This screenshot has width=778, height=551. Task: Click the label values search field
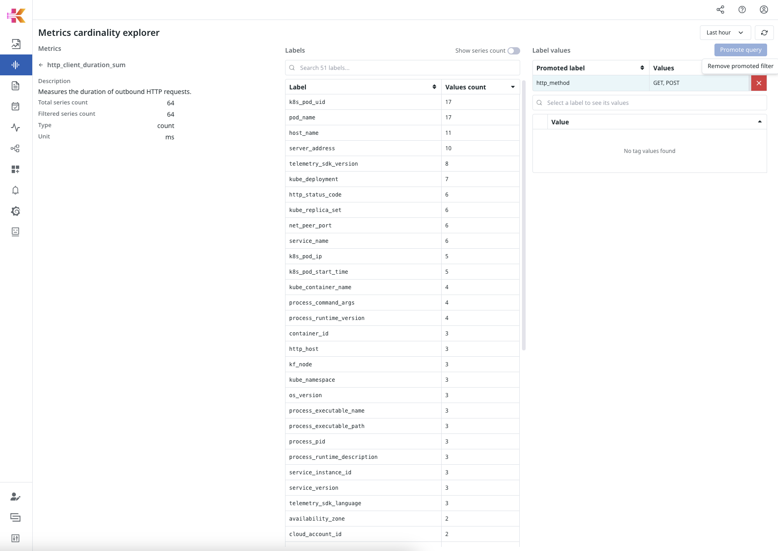pyautogui.click(x=649, y=103)
